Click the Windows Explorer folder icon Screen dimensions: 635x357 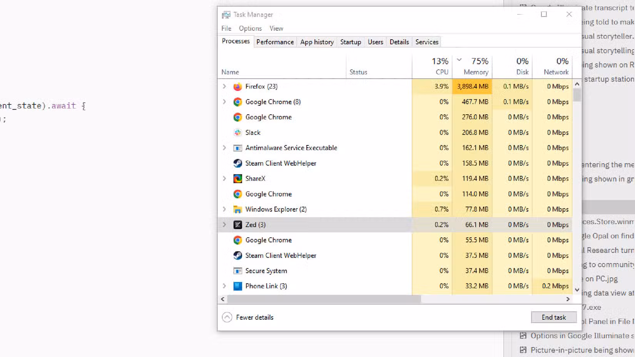coord(237,210)
